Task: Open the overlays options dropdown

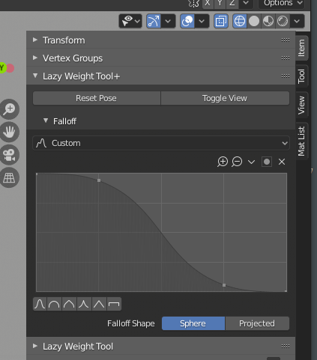Action: [x=202, y=21]
